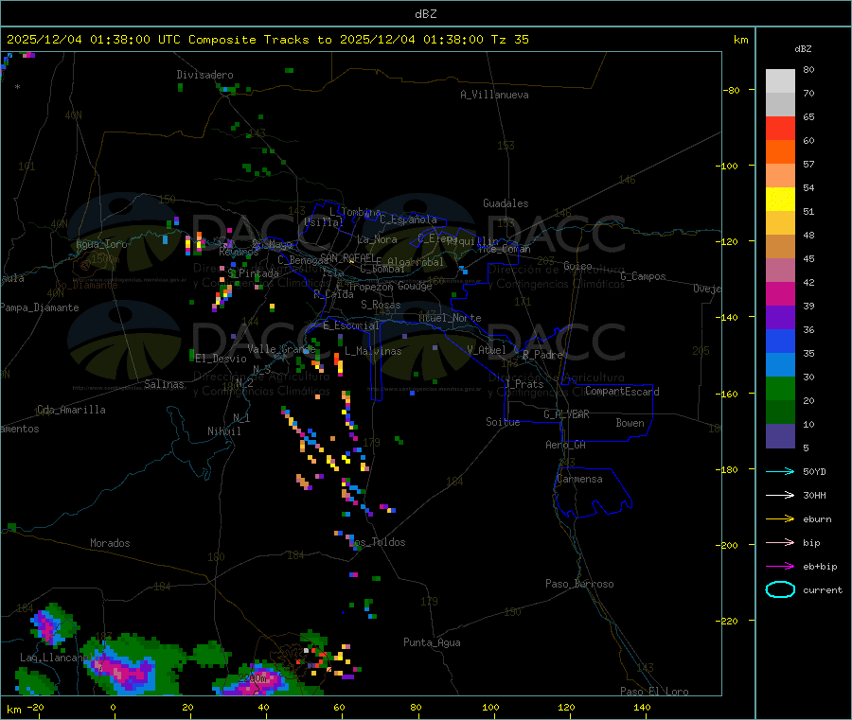Image resolution: width=852 pixels, height=720 pixels.
Task: Pick the 54 dBZ yellow color swatch
Action: [780, 200]
